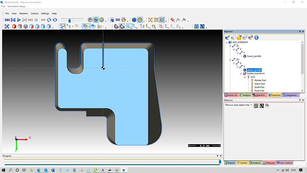
Task: Click the clock icon in the top toolbar
Action: tap(90, 20)
